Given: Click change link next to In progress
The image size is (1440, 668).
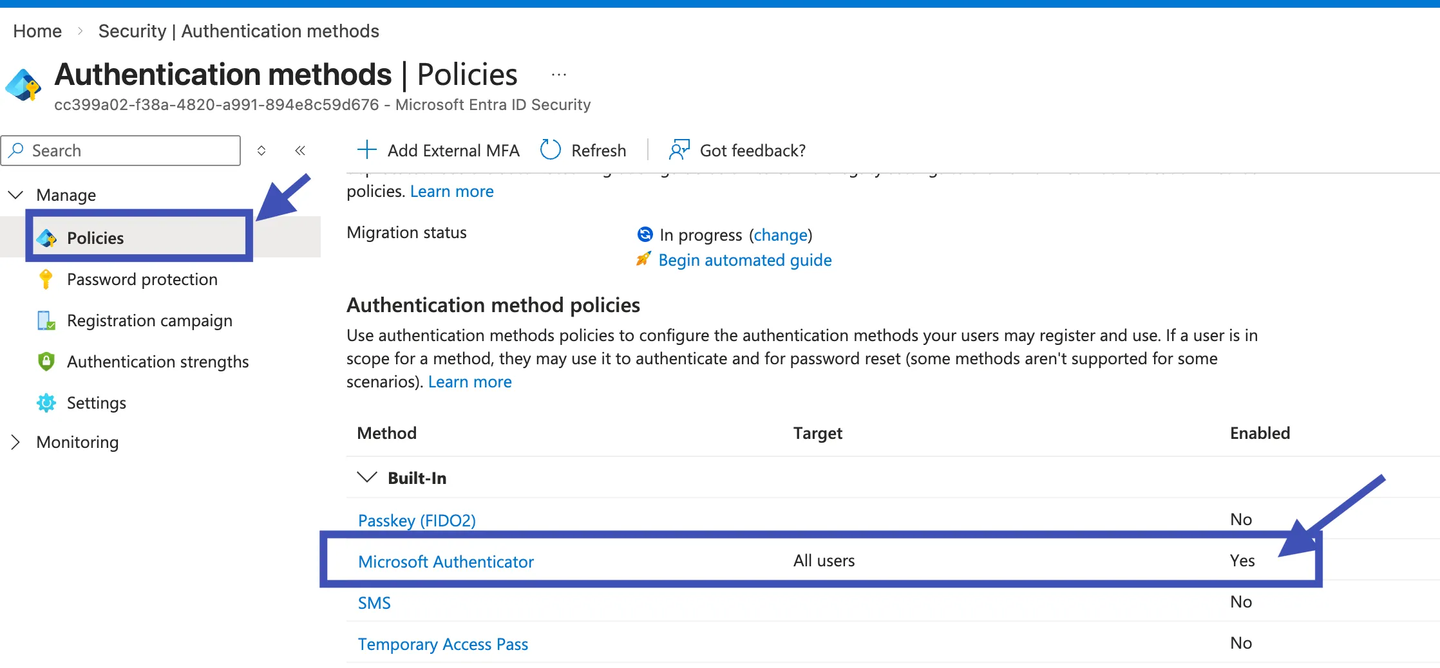Looking at the screenshot, I should click(x=781, y=235).
